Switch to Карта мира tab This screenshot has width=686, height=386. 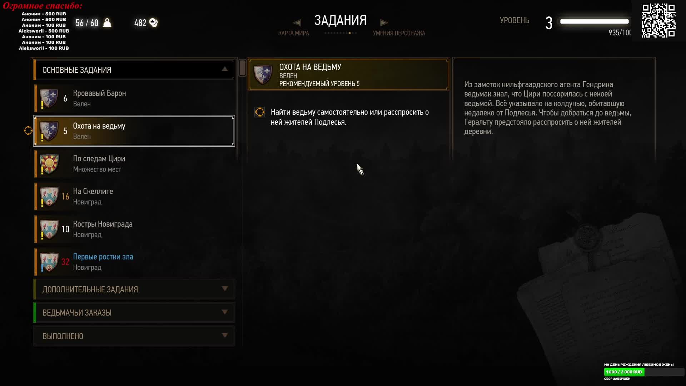click(x=294, y=33)
